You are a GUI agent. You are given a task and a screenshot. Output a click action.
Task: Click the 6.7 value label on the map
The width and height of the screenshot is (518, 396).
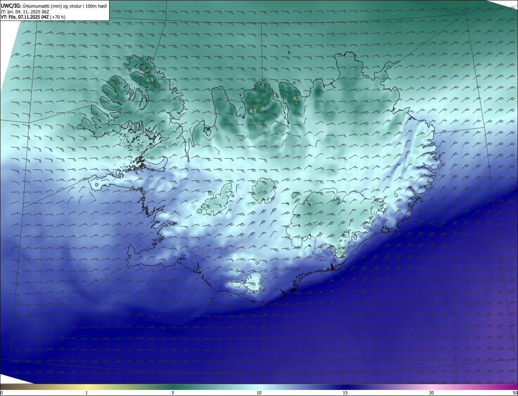(308, 204)
